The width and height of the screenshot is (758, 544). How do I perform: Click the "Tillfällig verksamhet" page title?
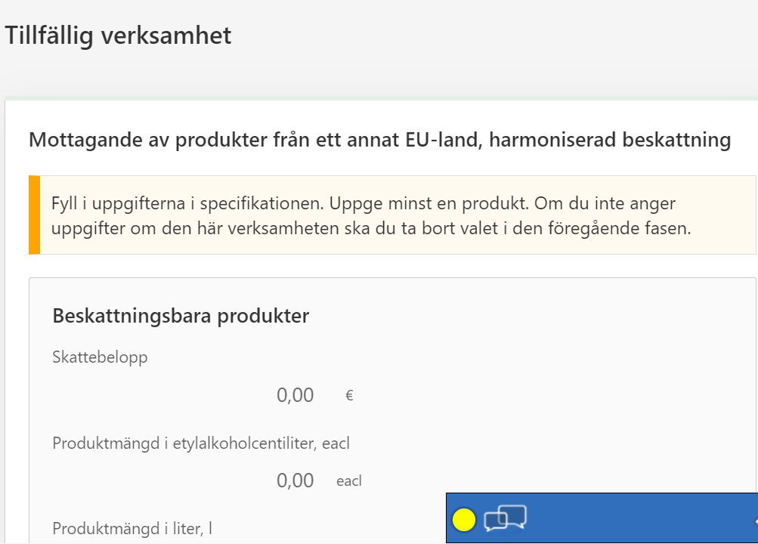tap(118, 36)
